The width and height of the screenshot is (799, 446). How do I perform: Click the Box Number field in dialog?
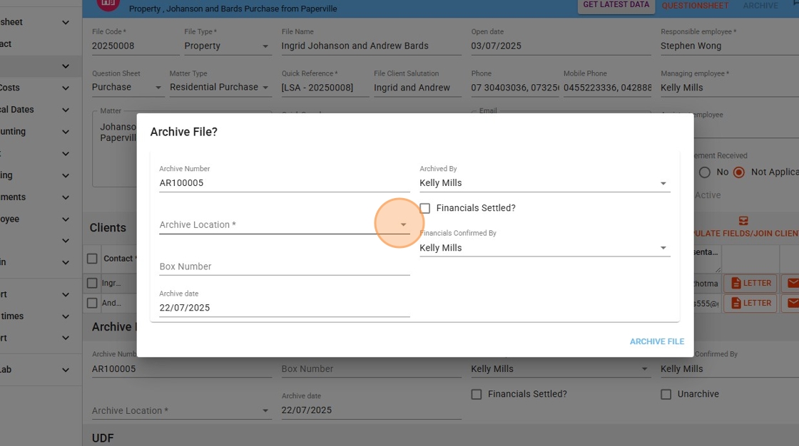284,266
